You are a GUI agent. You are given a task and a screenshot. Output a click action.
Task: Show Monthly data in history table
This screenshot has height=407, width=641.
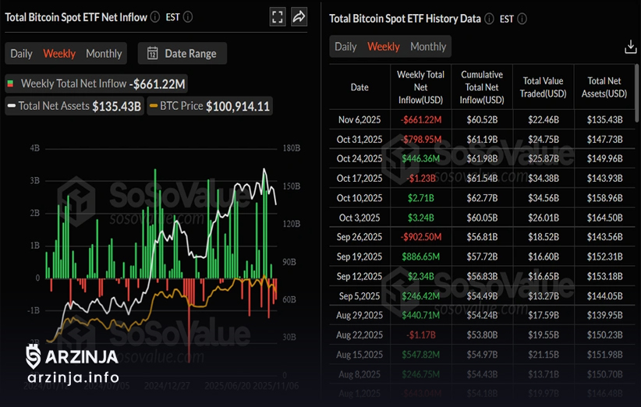click(x=428, y=47)
